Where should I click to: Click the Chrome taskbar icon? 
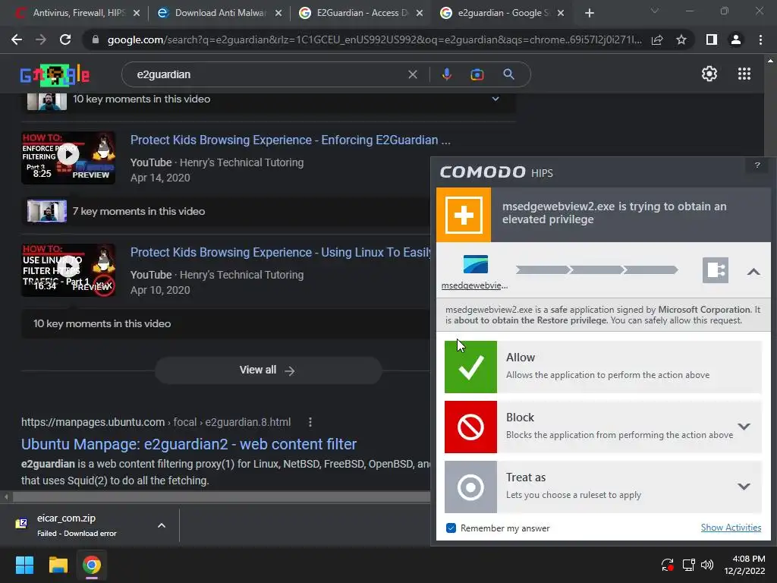click(92, 565)
